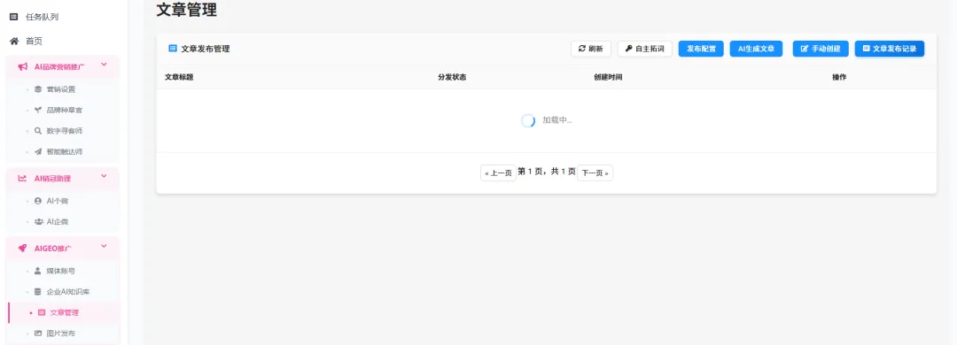The height and width of the screenshot is (345, 957).
Task: Collapse the AI品牌营销推广 section chevron
Action: coord(104,65)
